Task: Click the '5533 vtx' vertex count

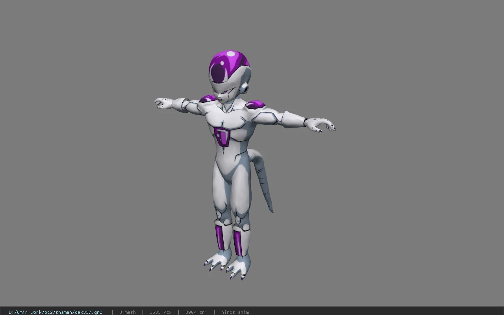Action: [x=161, y=312]
